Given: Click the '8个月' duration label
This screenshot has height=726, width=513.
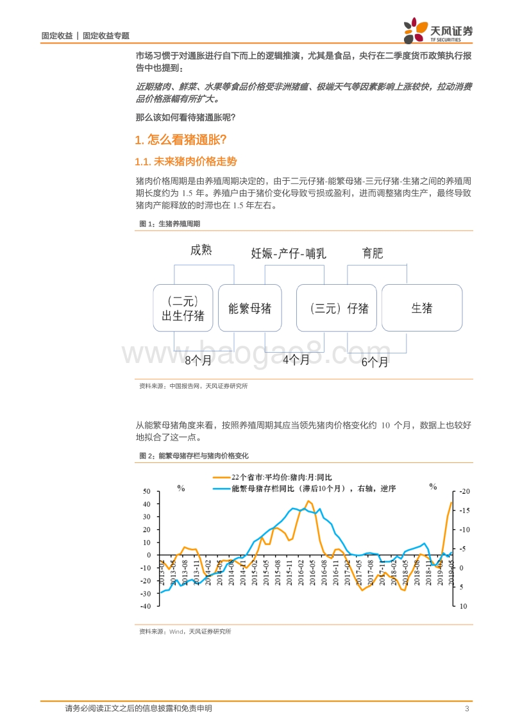Looking at the screenshot, I should click(198, 360).
